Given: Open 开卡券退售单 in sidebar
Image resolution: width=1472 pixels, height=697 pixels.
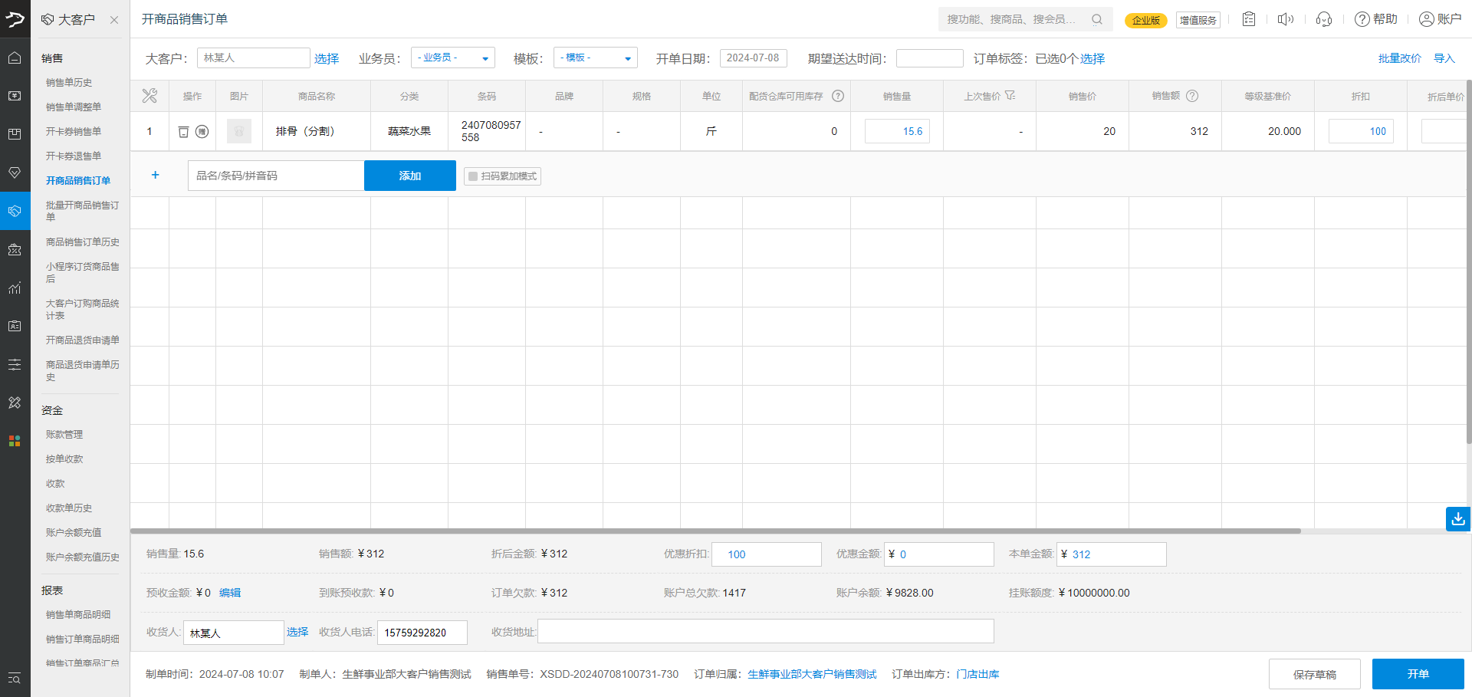Looking at the screenshot, I should pos(74,156).
